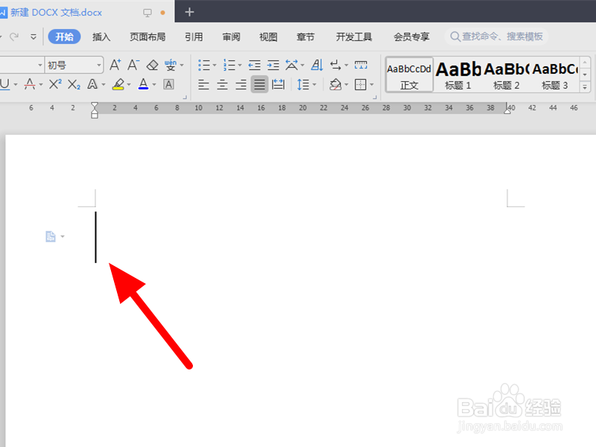Toggle justify alignment

pyautogui.click(x=259, y=84)
